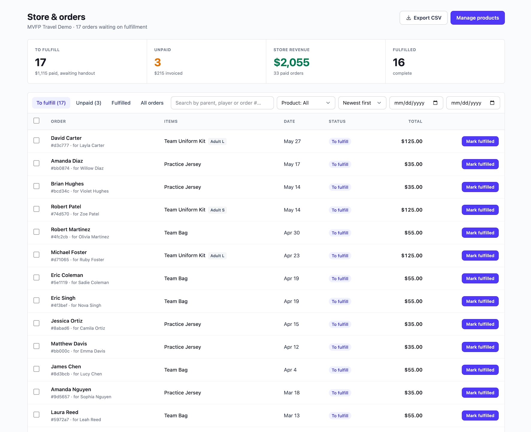Viewport: 531px width, 432px height.
Task: Switch to the Unpaid (3) tab
Action: pos(89,103)
